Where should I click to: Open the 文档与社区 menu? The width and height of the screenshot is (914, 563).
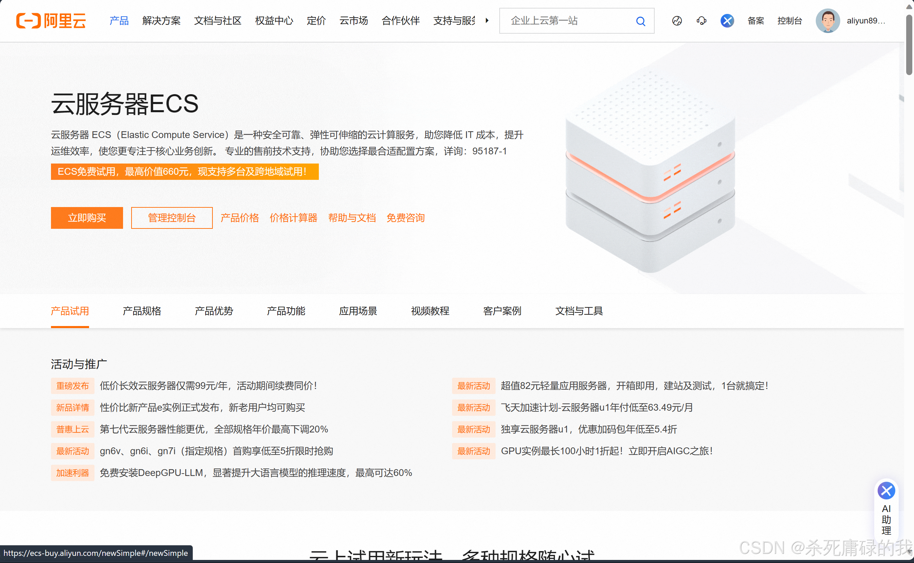[218, 20]
